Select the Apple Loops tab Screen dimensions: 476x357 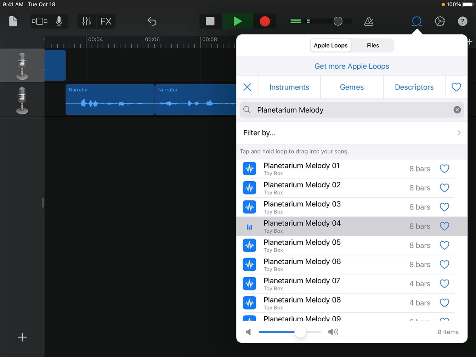331,45
